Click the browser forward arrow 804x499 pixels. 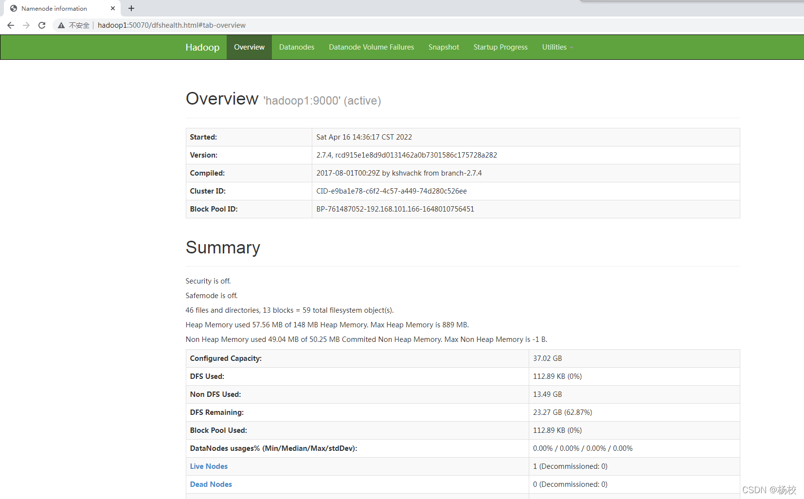(26, 25)
